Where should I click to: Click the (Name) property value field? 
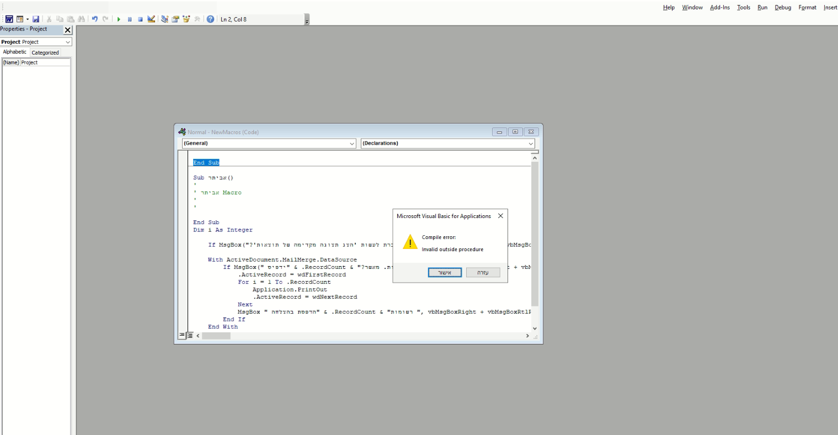click(45, 62)
